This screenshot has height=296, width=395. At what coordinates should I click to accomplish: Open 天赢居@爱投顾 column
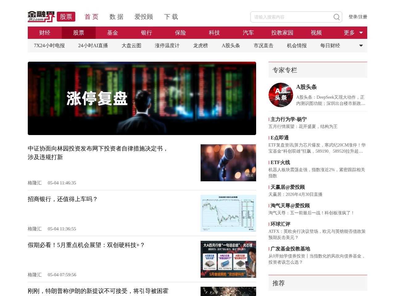pos(288,187)
